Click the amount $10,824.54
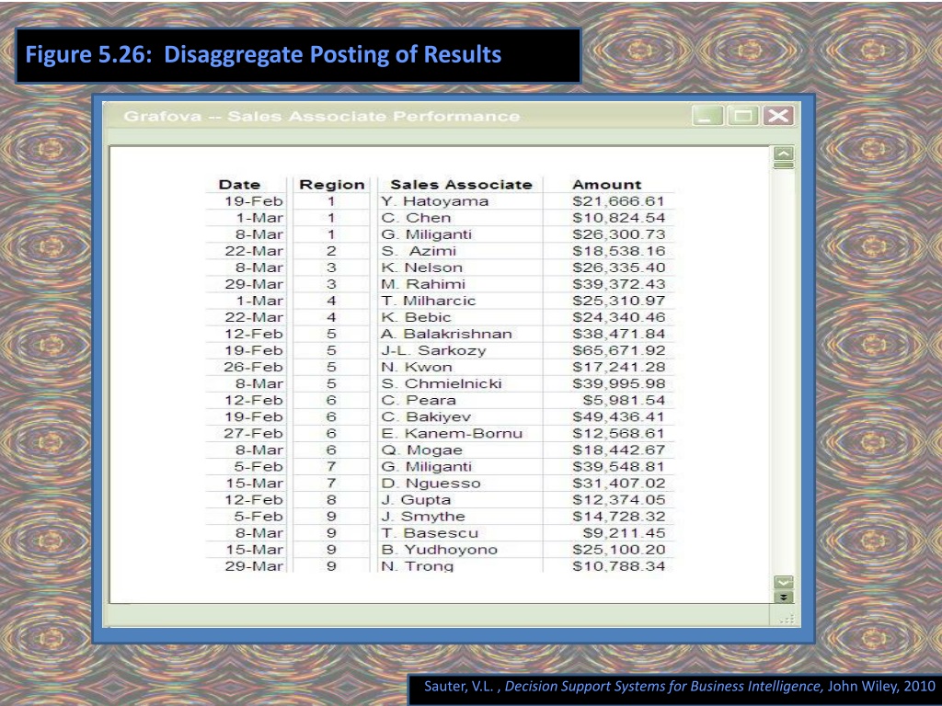Screen dimensions: 942x706 click(618, 218)
